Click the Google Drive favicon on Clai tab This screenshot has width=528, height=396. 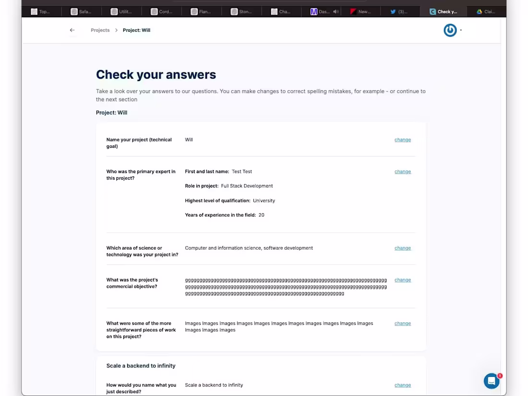pos(479,12)
